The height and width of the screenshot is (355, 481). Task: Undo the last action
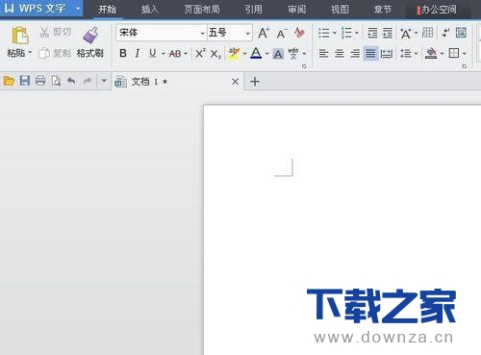pyautogui.click(x=71, y=81)
